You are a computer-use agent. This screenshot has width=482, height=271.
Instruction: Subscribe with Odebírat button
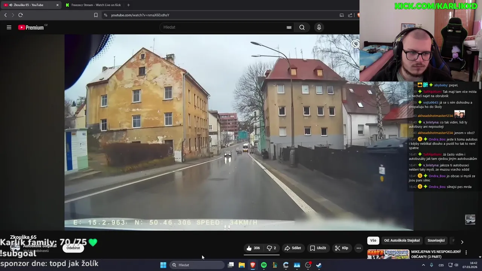click(73, 248)
